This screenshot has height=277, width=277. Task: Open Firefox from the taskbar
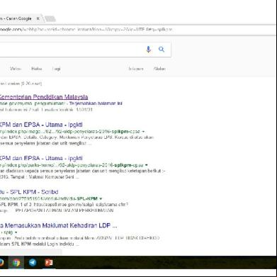[x=1, y=263]
